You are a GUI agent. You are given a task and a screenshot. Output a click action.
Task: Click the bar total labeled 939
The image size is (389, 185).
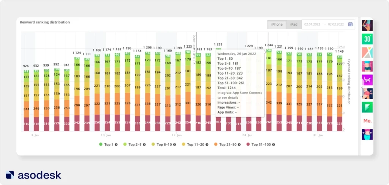tap(47, 66)
